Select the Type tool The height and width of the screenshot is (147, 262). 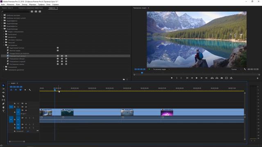pyautogui.click(x=3, y=111)
